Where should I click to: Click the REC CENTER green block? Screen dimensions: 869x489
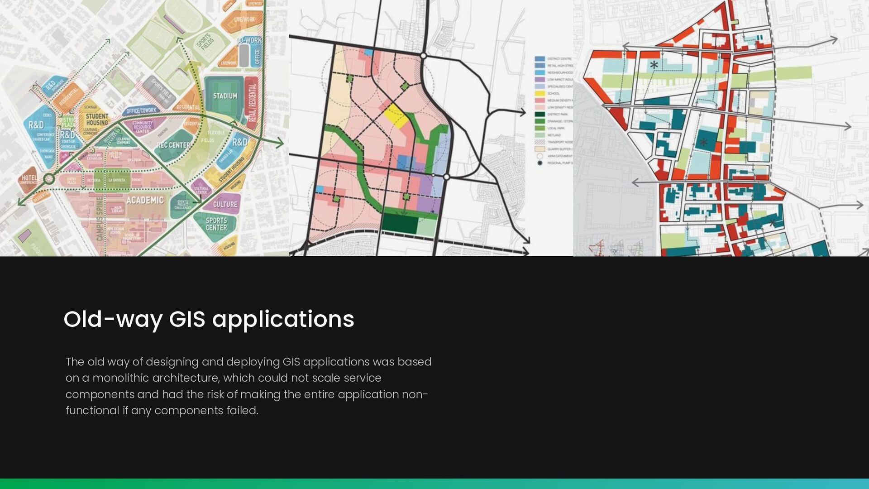[173, 145]
